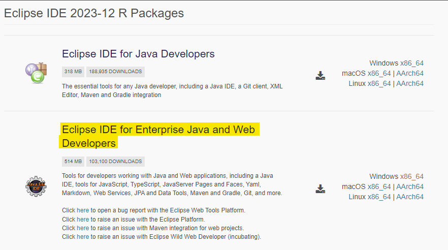Image resolution: width=448 pixels, height=250 pixels.
Task: Click download icon for Enterprise Java package
Action: click(x=321, y=189)
